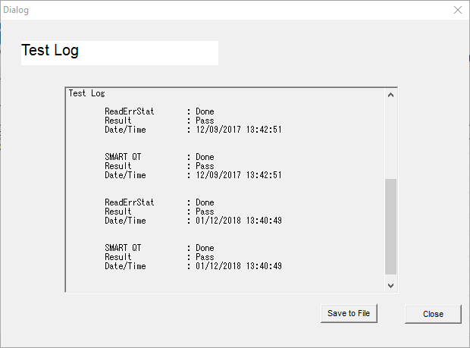This screenshot has height=348, width=470.
Task: Click the Pass result under last SMART QT
Action: (x=205, y=257)
